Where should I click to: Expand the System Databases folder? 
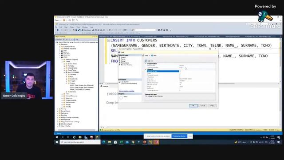tap(60, 47)
